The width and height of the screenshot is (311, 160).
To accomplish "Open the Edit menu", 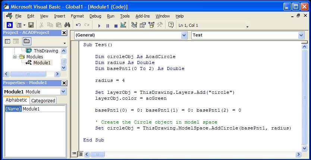I will pyautogui.click(x=31, y=16).
